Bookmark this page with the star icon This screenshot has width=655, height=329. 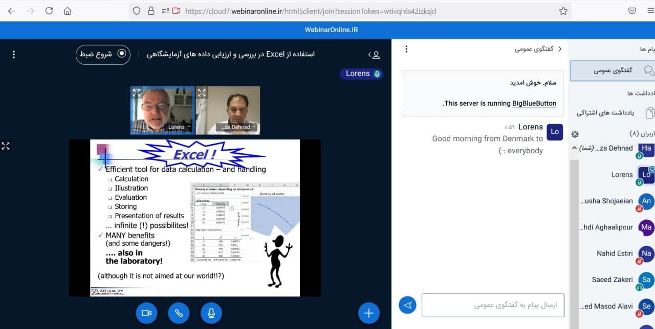tap(563, 11)
